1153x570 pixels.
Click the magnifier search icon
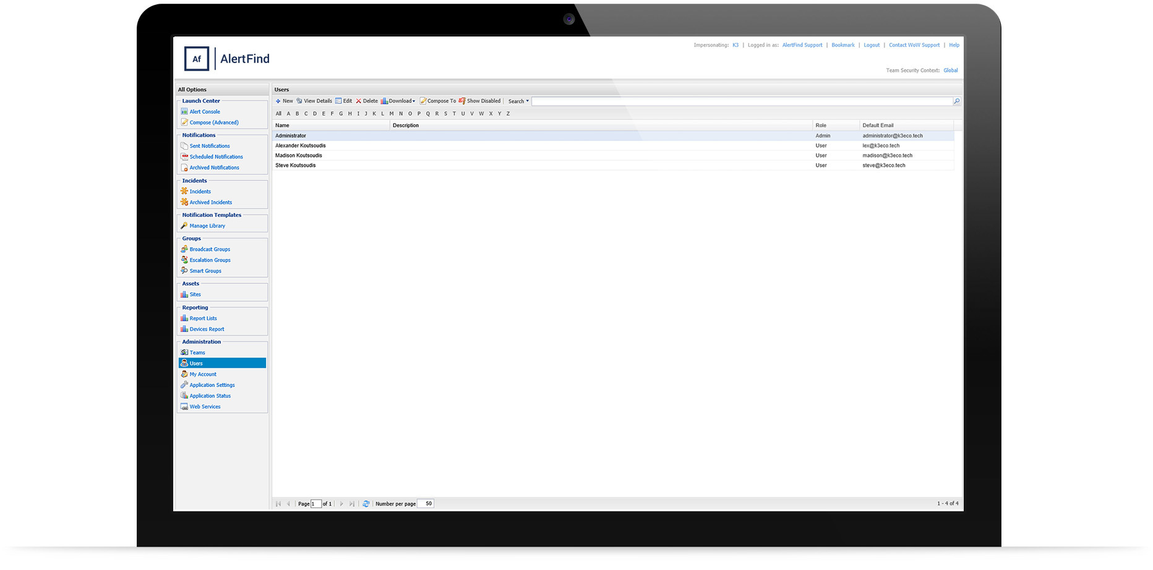[957, 101]
